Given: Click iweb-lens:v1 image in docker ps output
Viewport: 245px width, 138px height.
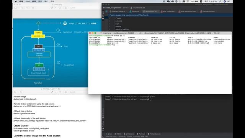Looking at the screenshot, I should (113, 43).
